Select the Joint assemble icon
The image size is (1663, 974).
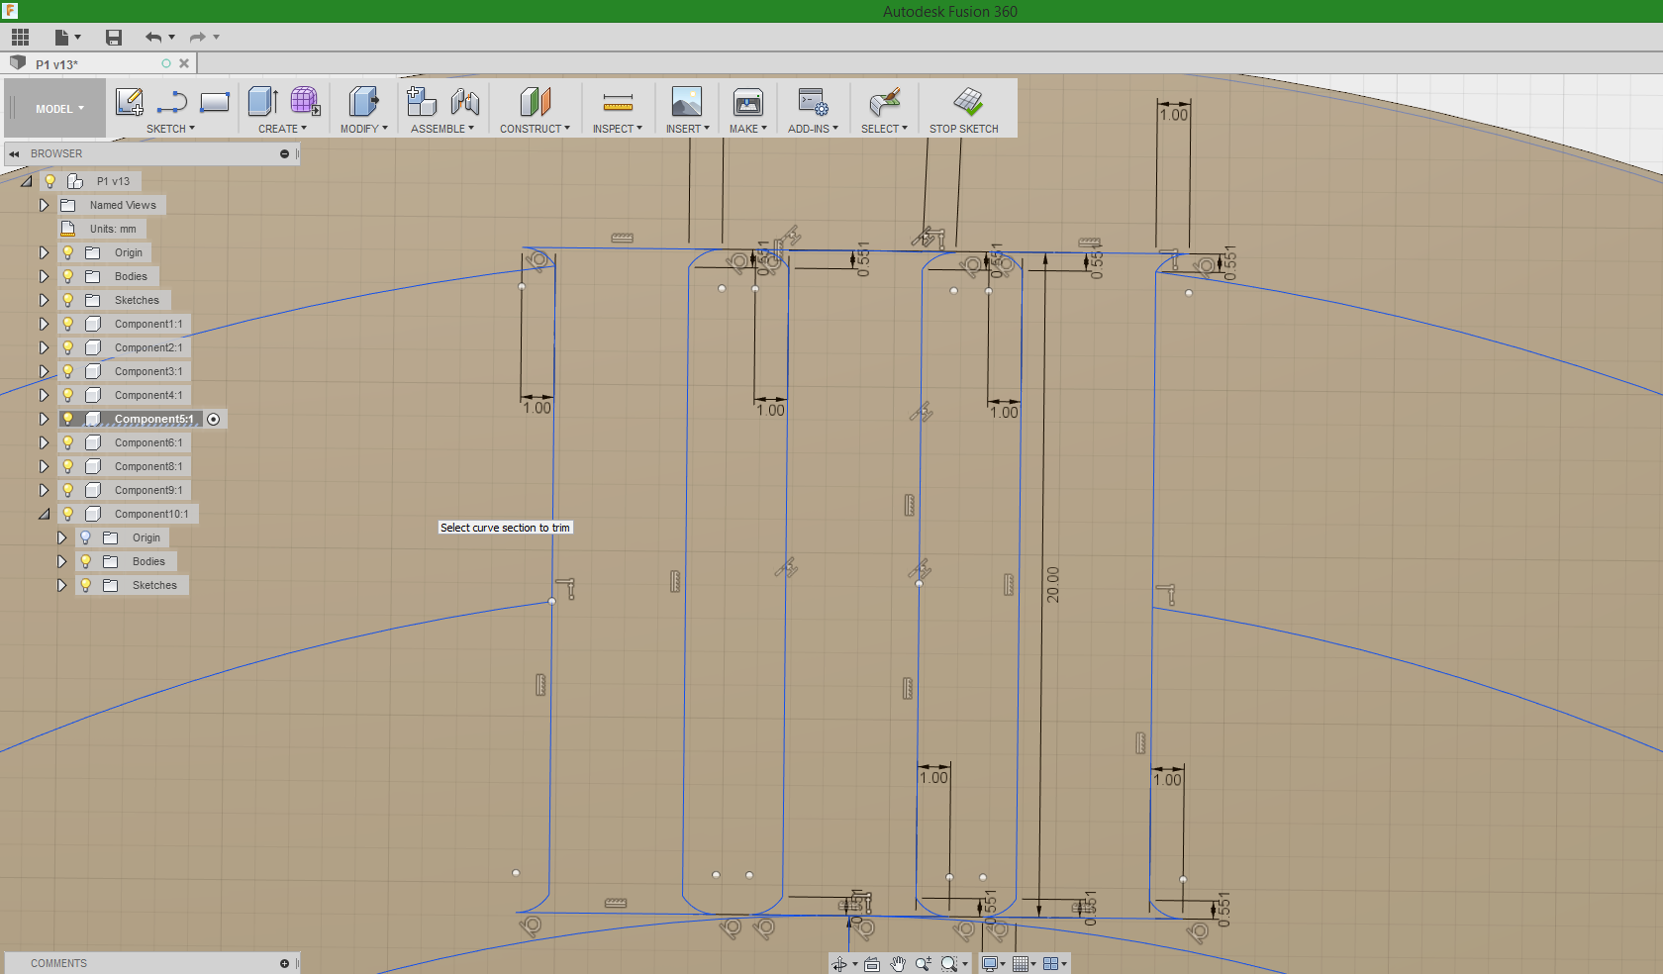pos(465,101)
